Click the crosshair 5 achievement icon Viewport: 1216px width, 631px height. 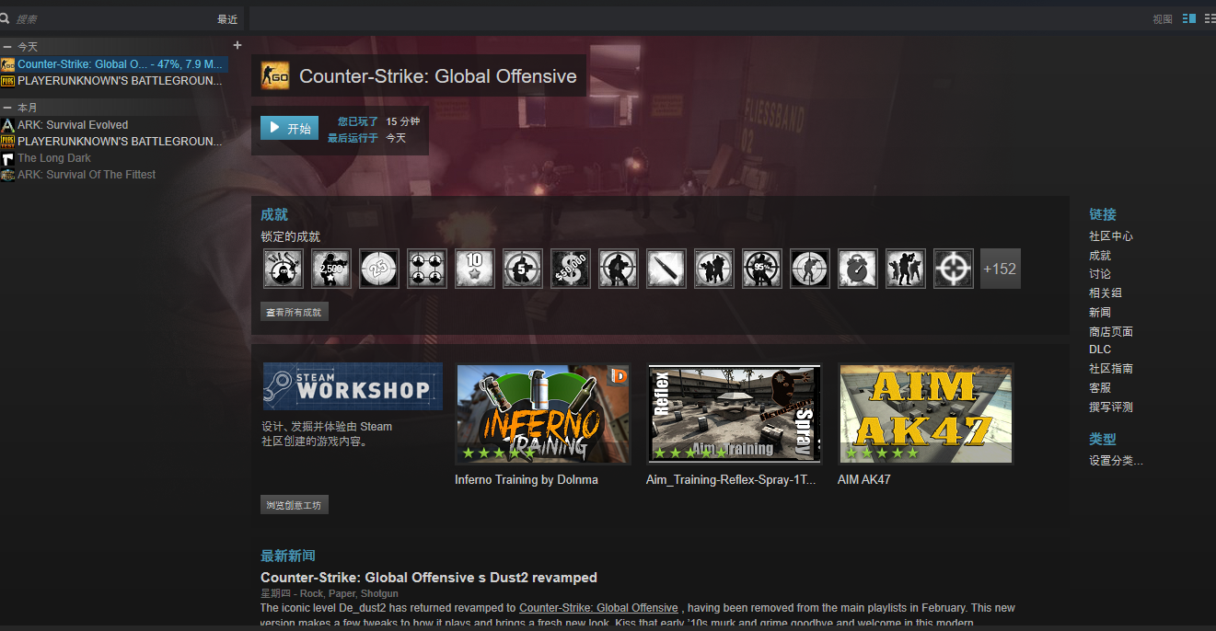[523, 269]
